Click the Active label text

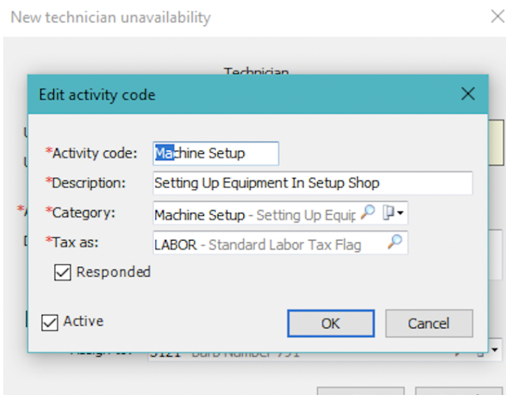click(x=83, y=321)
